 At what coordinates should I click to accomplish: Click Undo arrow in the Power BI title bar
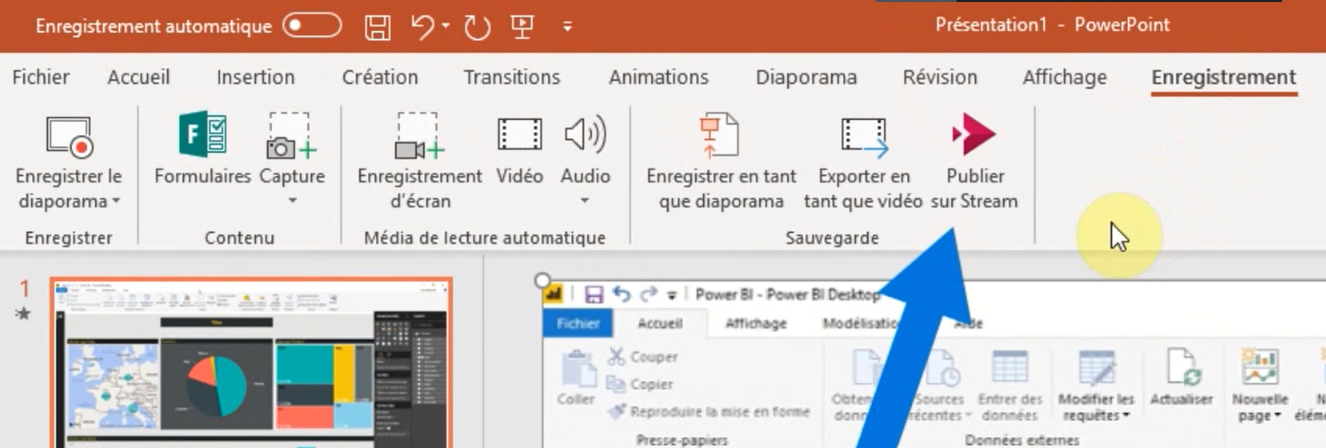tap(622, 294)
